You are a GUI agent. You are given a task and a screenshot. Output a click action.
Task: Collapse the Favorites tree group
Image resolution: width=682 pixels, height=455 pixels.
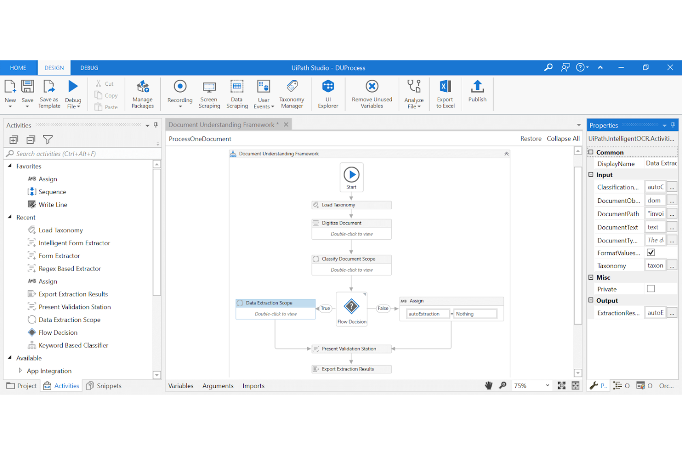click(x=10, y=166)
